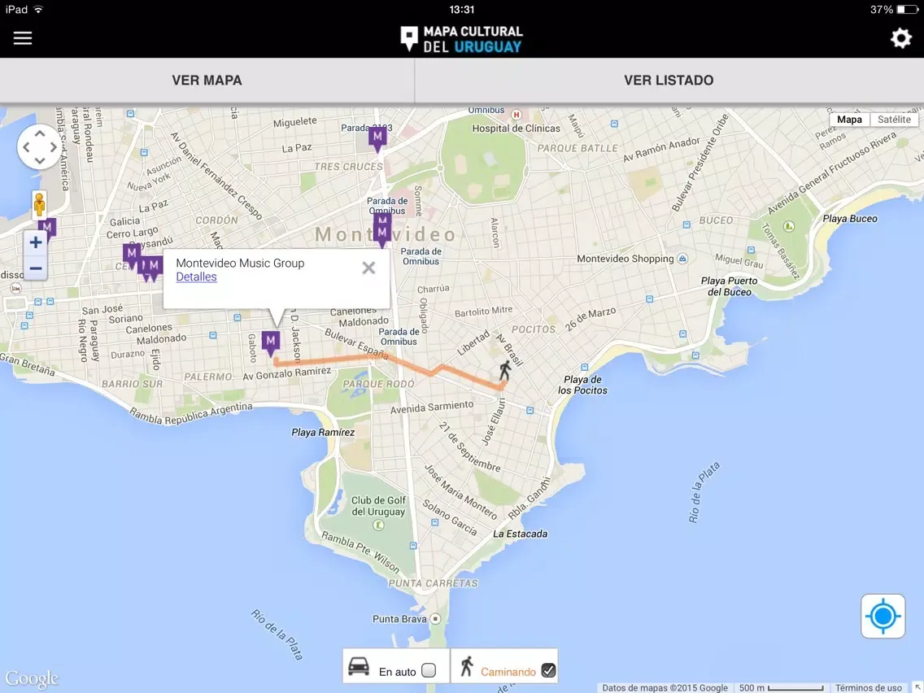This screenshot has width=924, height=693.
Task: Click 'Playa de los Pocitos' label
Action: pyautogui.click(x=582, y=385)
